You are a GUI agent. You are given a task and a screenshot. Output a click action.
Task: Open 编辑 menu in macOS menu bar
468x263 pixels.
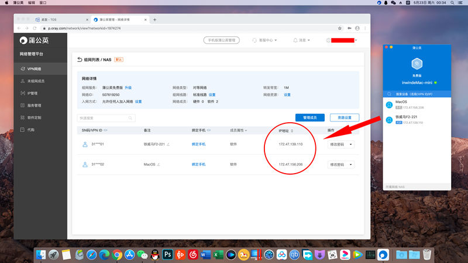(32, 3)
